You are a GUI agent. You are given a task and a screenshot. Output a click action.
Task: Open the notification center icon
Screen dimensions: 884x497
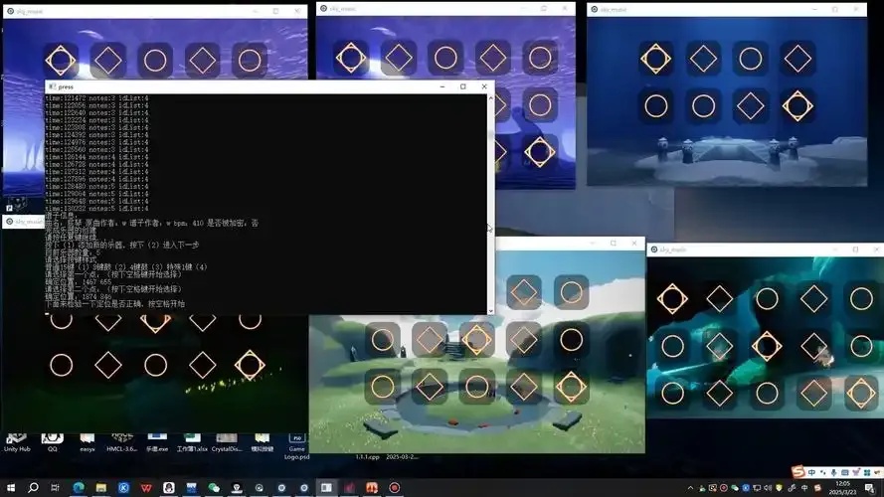[x=870, y=488]
